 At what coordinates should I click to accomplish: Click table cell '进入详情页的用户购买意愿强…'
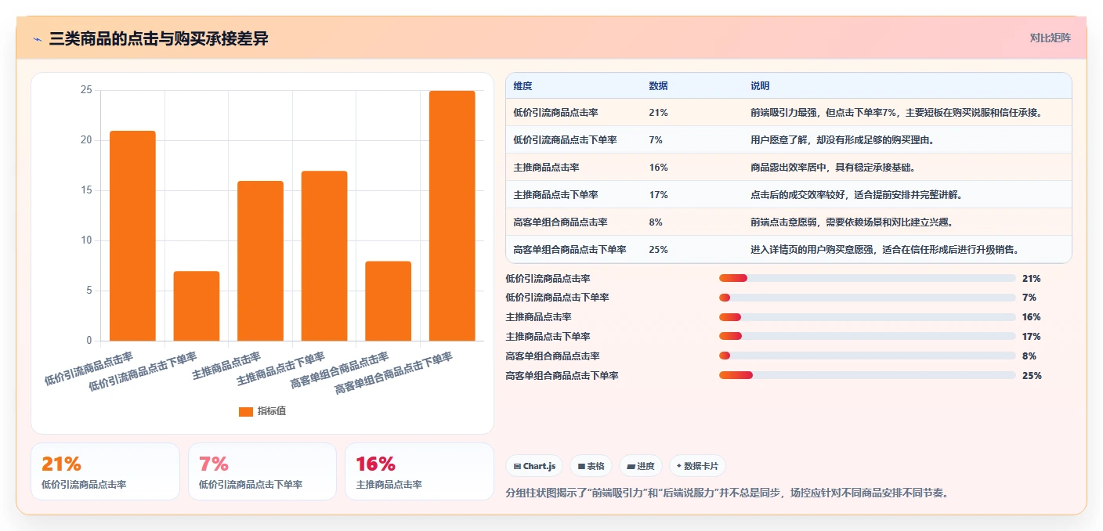907,250
